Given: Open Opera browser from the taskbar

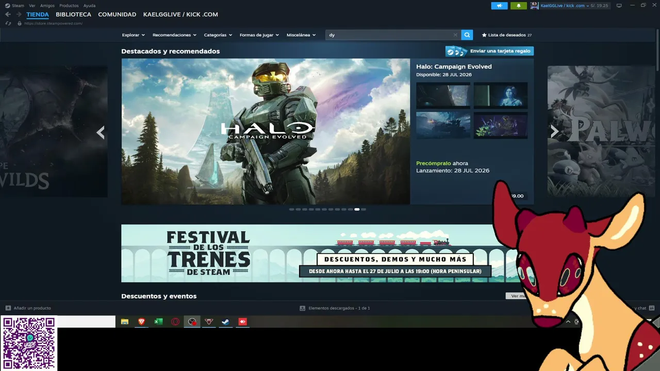Looking at the screenshot, I should click(x=175, y=322).
